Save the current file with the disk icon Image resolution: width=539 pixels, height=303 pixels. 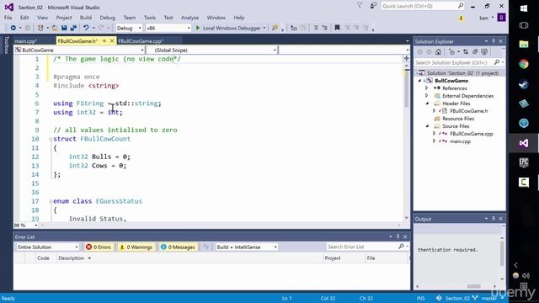(x=64, y=28)
